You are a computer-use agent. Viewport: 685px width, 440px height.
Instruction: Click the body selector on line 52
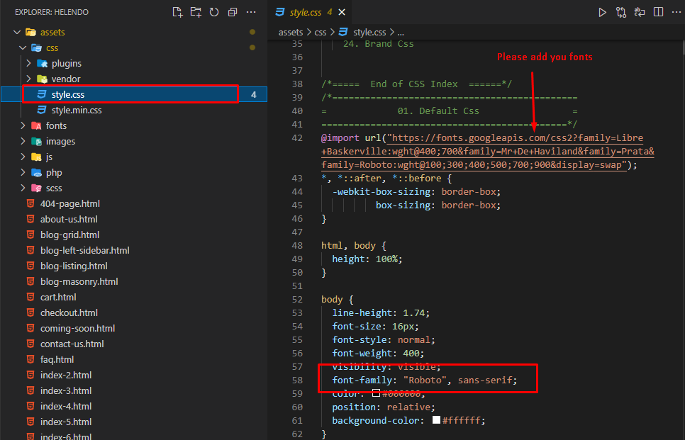332,300
